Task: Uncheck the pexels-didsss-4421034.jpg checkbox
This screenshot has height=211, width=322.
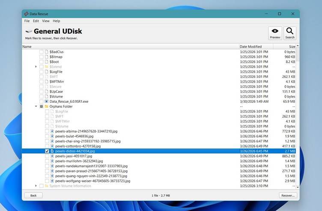Action: pyautogui.click(x=47, y=151)
